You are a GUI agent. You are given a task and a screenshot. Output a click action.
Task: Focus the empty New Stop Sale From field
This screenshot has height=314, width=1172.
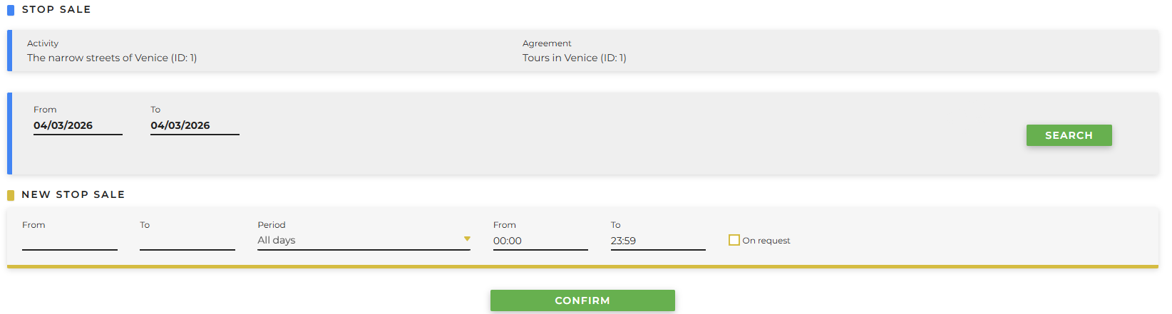point(69,241)
